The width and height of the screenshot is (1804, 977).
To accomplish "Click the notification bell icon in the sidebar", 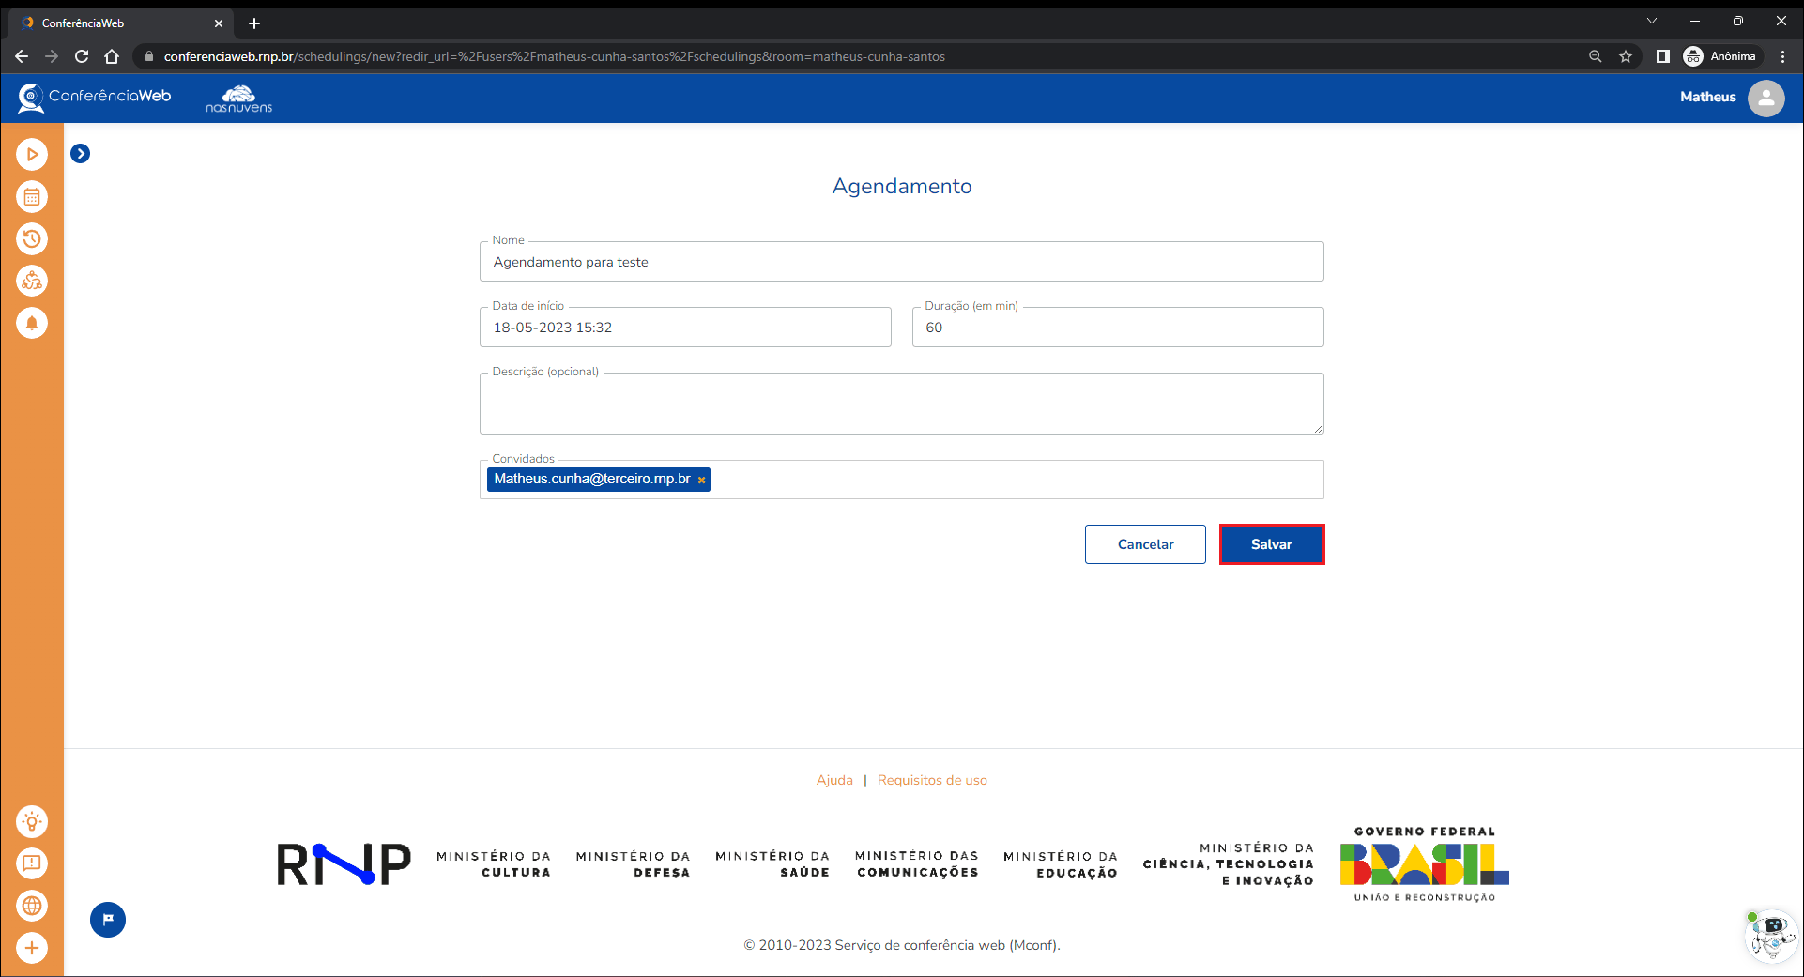I will (32, 323).
